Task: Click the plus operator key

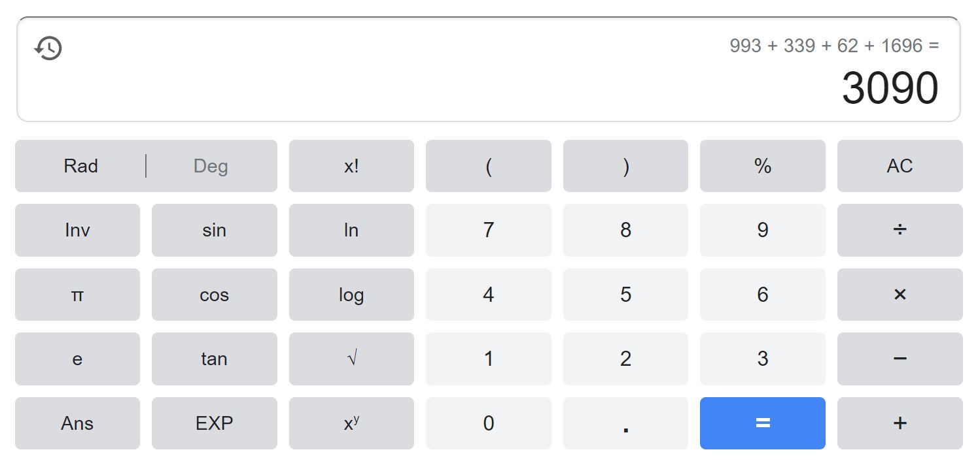Action: [x=900, y=423]
